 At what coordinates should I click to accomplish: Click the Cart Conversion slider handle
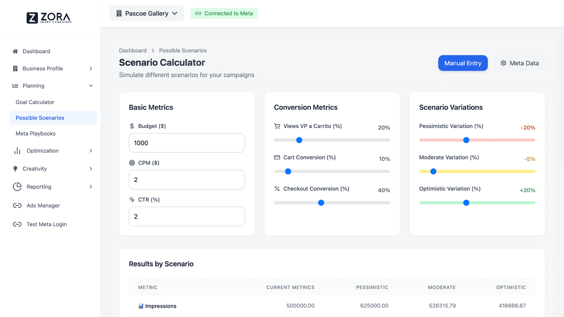pyautogui.click(x=288, y=171)
